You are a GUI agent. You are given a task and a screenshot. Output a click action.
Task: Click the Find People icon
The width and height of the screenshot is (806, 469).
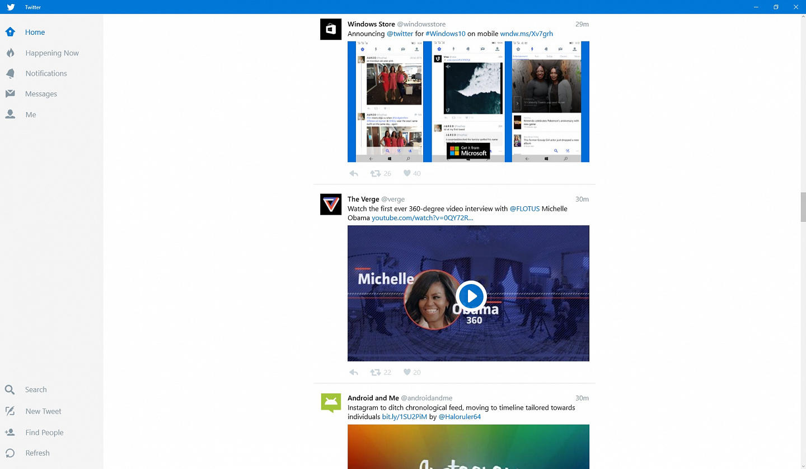point(10,432)
